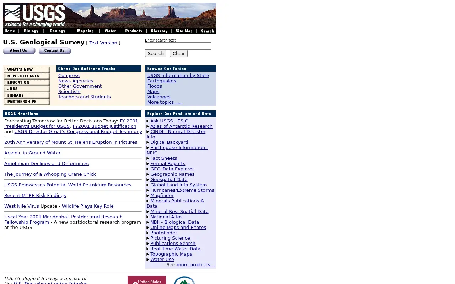Open the Digital Backyard product link

click(x=169, y=142)
